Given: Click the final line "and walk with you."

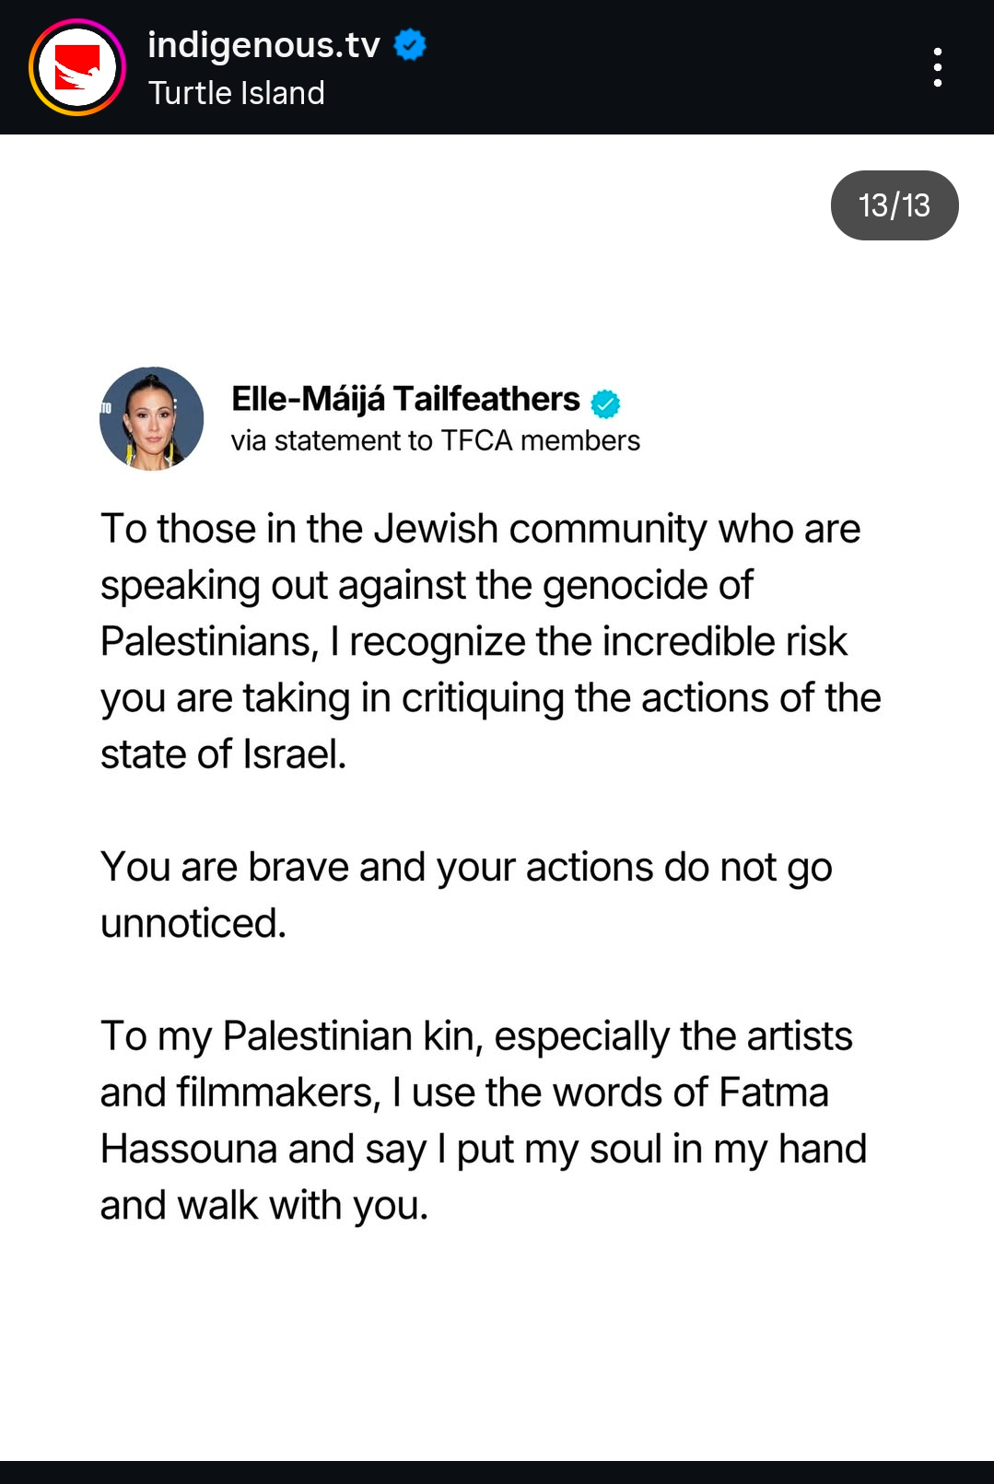Looking at the screenshot, I should (x=264, y=1206).
